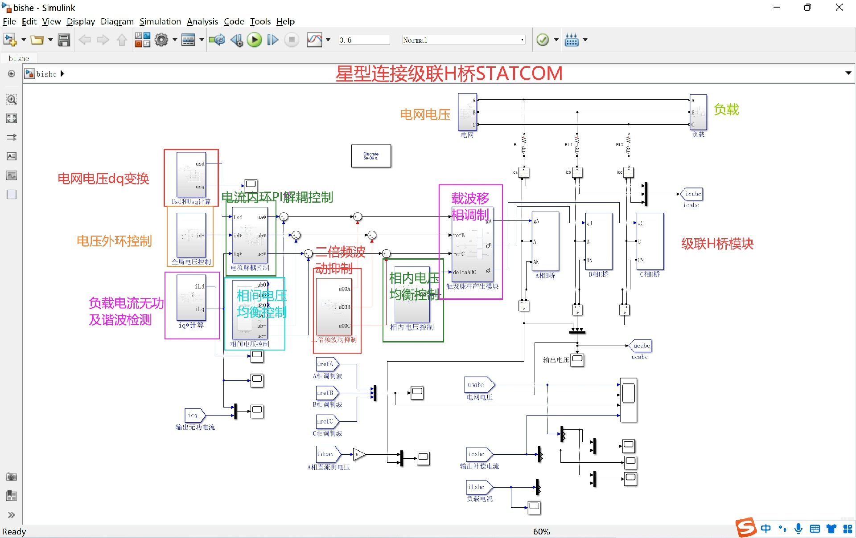The width and height of the screenshot is (856, 538).
Task: Click the bishe model tab
Action: (19, 58)
